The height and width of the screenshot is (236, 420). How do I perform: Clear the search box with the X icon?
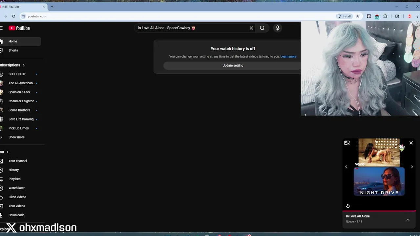coord(251,28)
